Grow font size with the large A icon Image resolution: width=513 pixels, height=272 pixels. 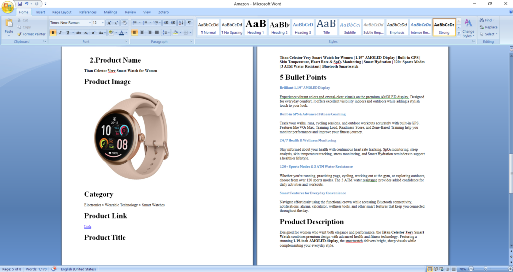[109, 23]
